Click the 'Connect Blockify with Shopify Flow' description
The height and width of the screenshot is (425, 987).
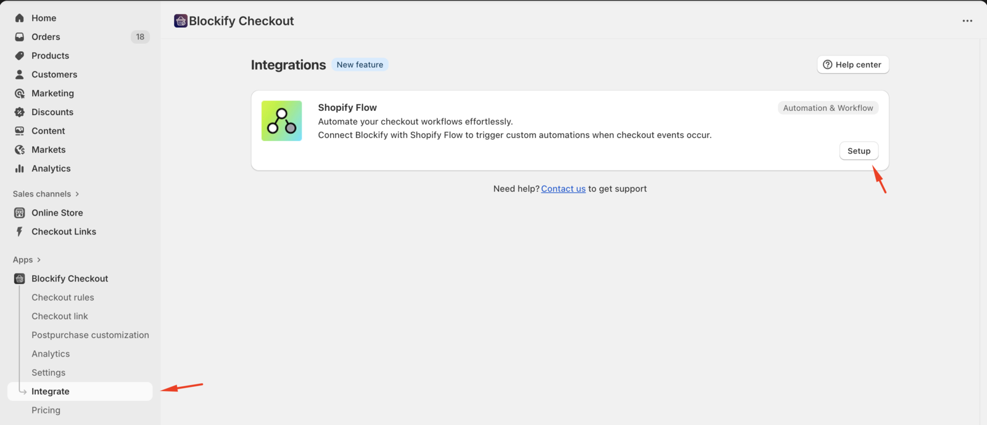click(x=514, y=136)
